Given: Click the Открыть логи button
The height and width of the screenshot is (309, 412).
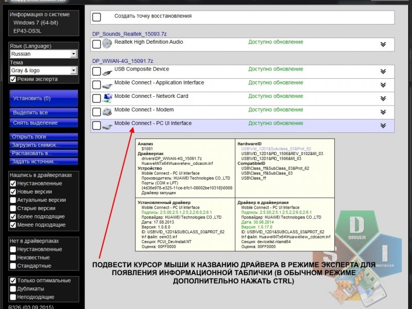Looking at the screenshot, I should coord(44,136).
